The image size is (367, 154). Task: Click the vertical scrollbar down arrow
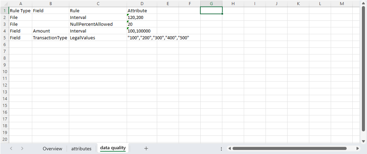point(363,141)
